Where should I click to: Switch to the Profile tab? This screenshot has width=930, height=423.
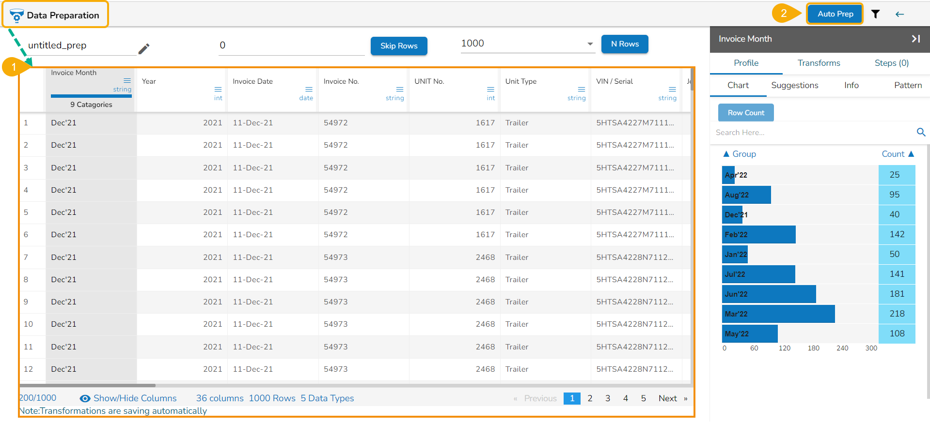(x=746, y=63)
